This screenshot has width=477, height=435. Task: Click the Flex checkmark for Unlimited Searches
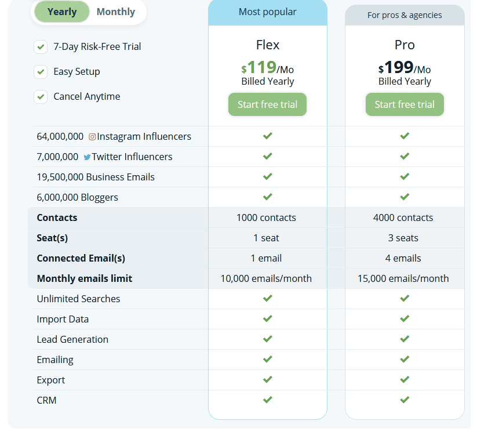click(267, 298)
